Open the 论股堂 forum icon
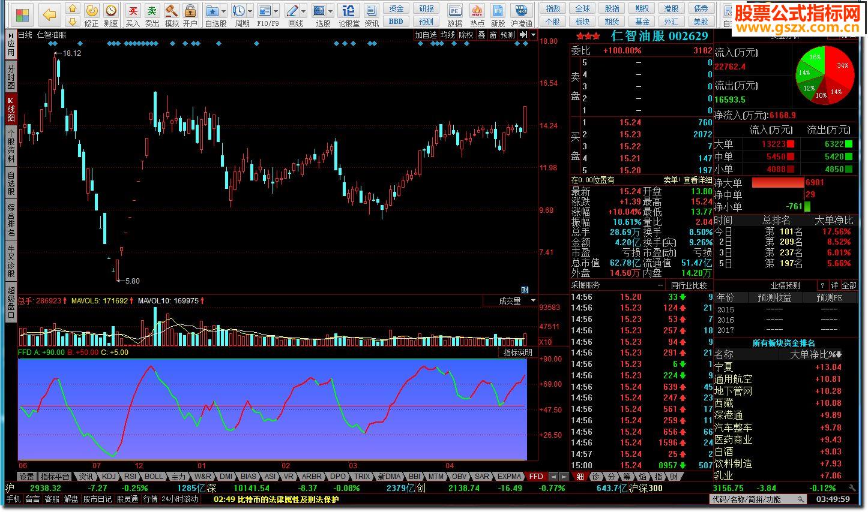The width and height of the screenshot is (868, 512). [349, 14]
